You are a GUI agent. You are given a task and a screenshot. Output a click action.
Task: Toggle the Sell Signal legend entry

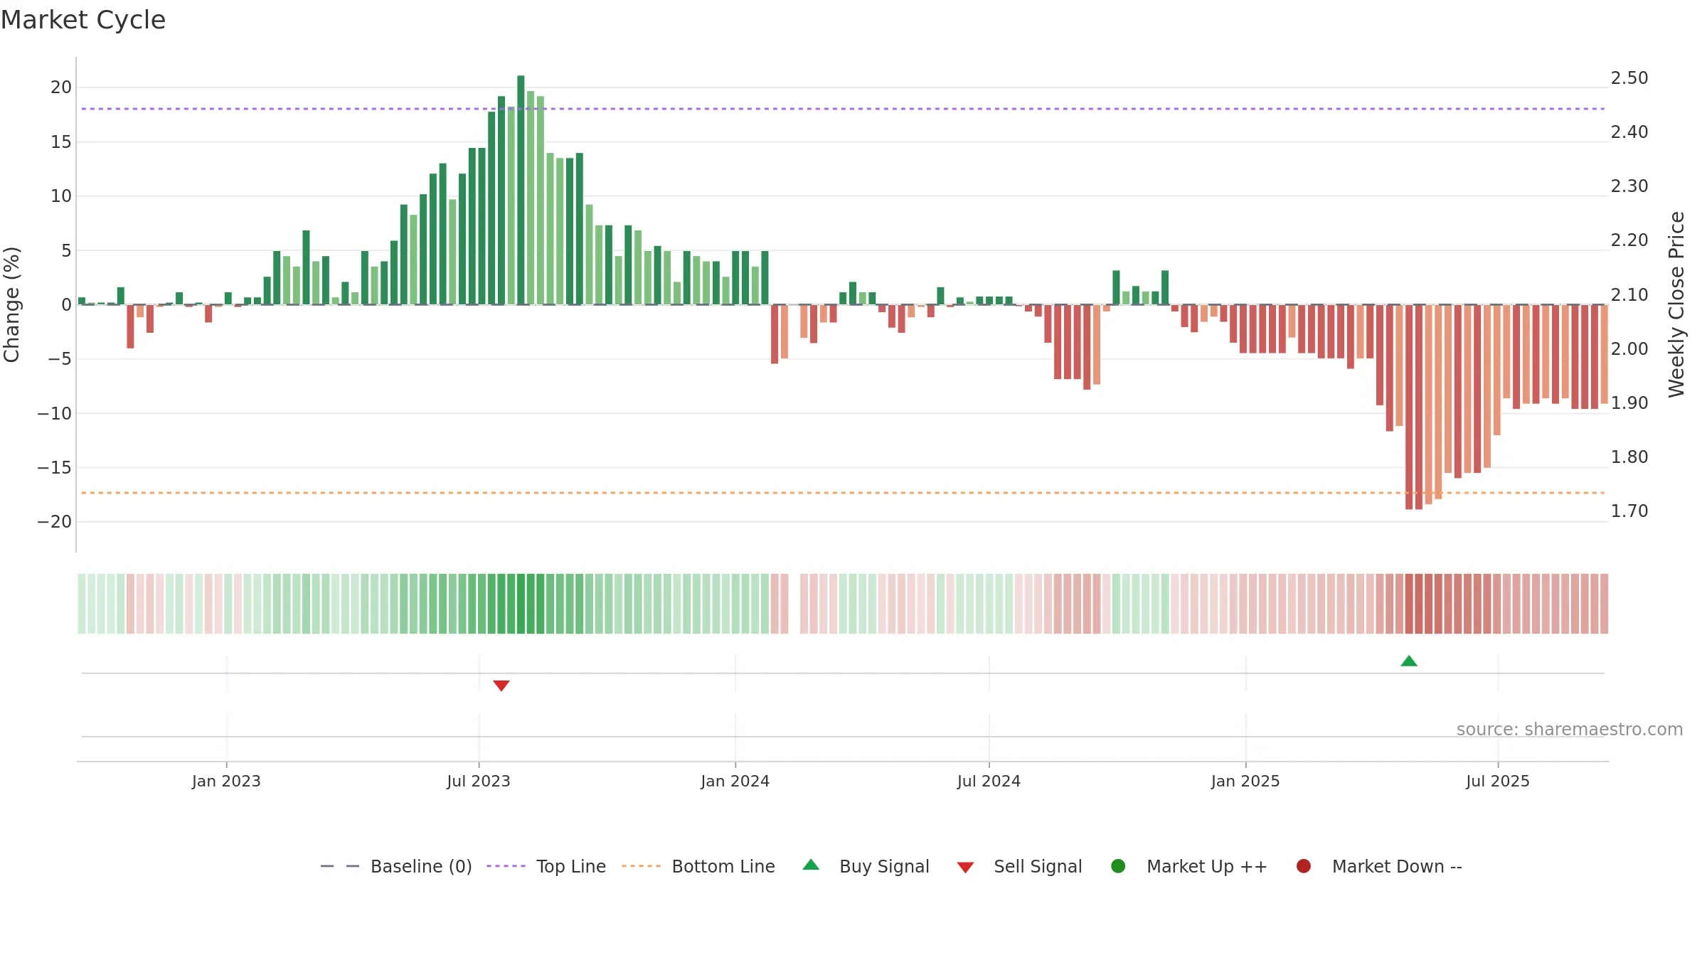1019,866
